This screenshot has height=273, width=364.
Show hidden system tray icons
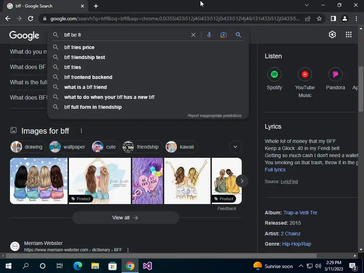pos(301,266)
